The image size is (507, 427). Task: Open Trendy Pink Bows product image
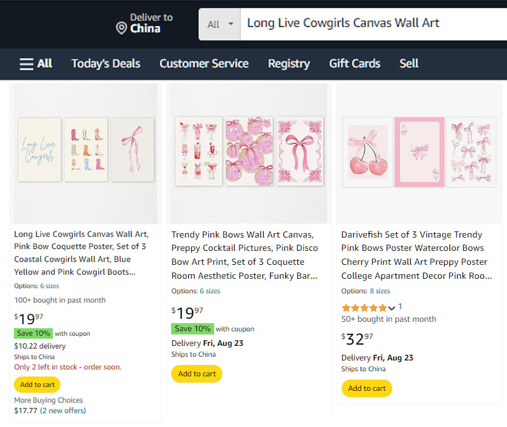pyautogui.click(x=249, y=153)
